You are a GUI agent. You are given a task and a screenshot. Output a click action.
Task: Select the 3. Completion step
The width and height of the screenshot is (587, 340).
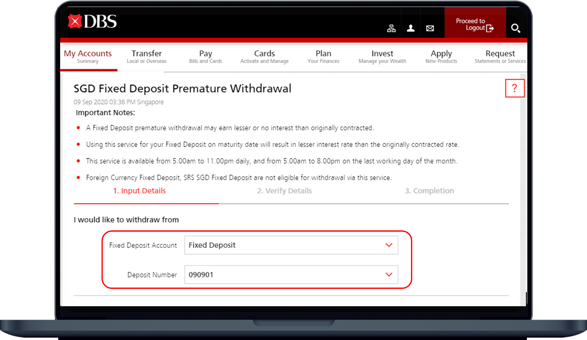(x=429, y=191)
